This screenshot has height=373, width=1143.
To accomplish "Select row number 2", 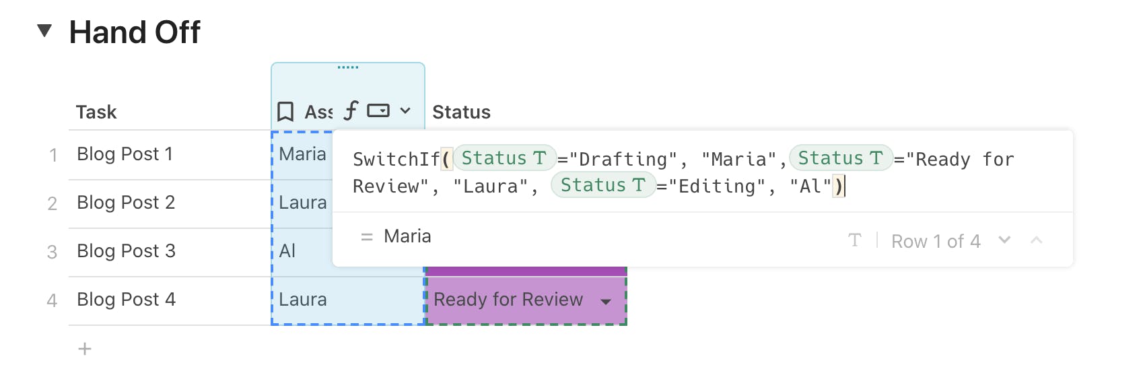I will click(53, 204).
